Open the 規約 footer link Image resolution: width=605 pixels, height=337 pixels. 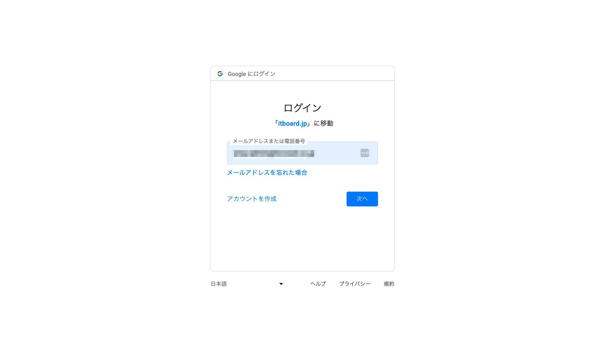(389, 284)
